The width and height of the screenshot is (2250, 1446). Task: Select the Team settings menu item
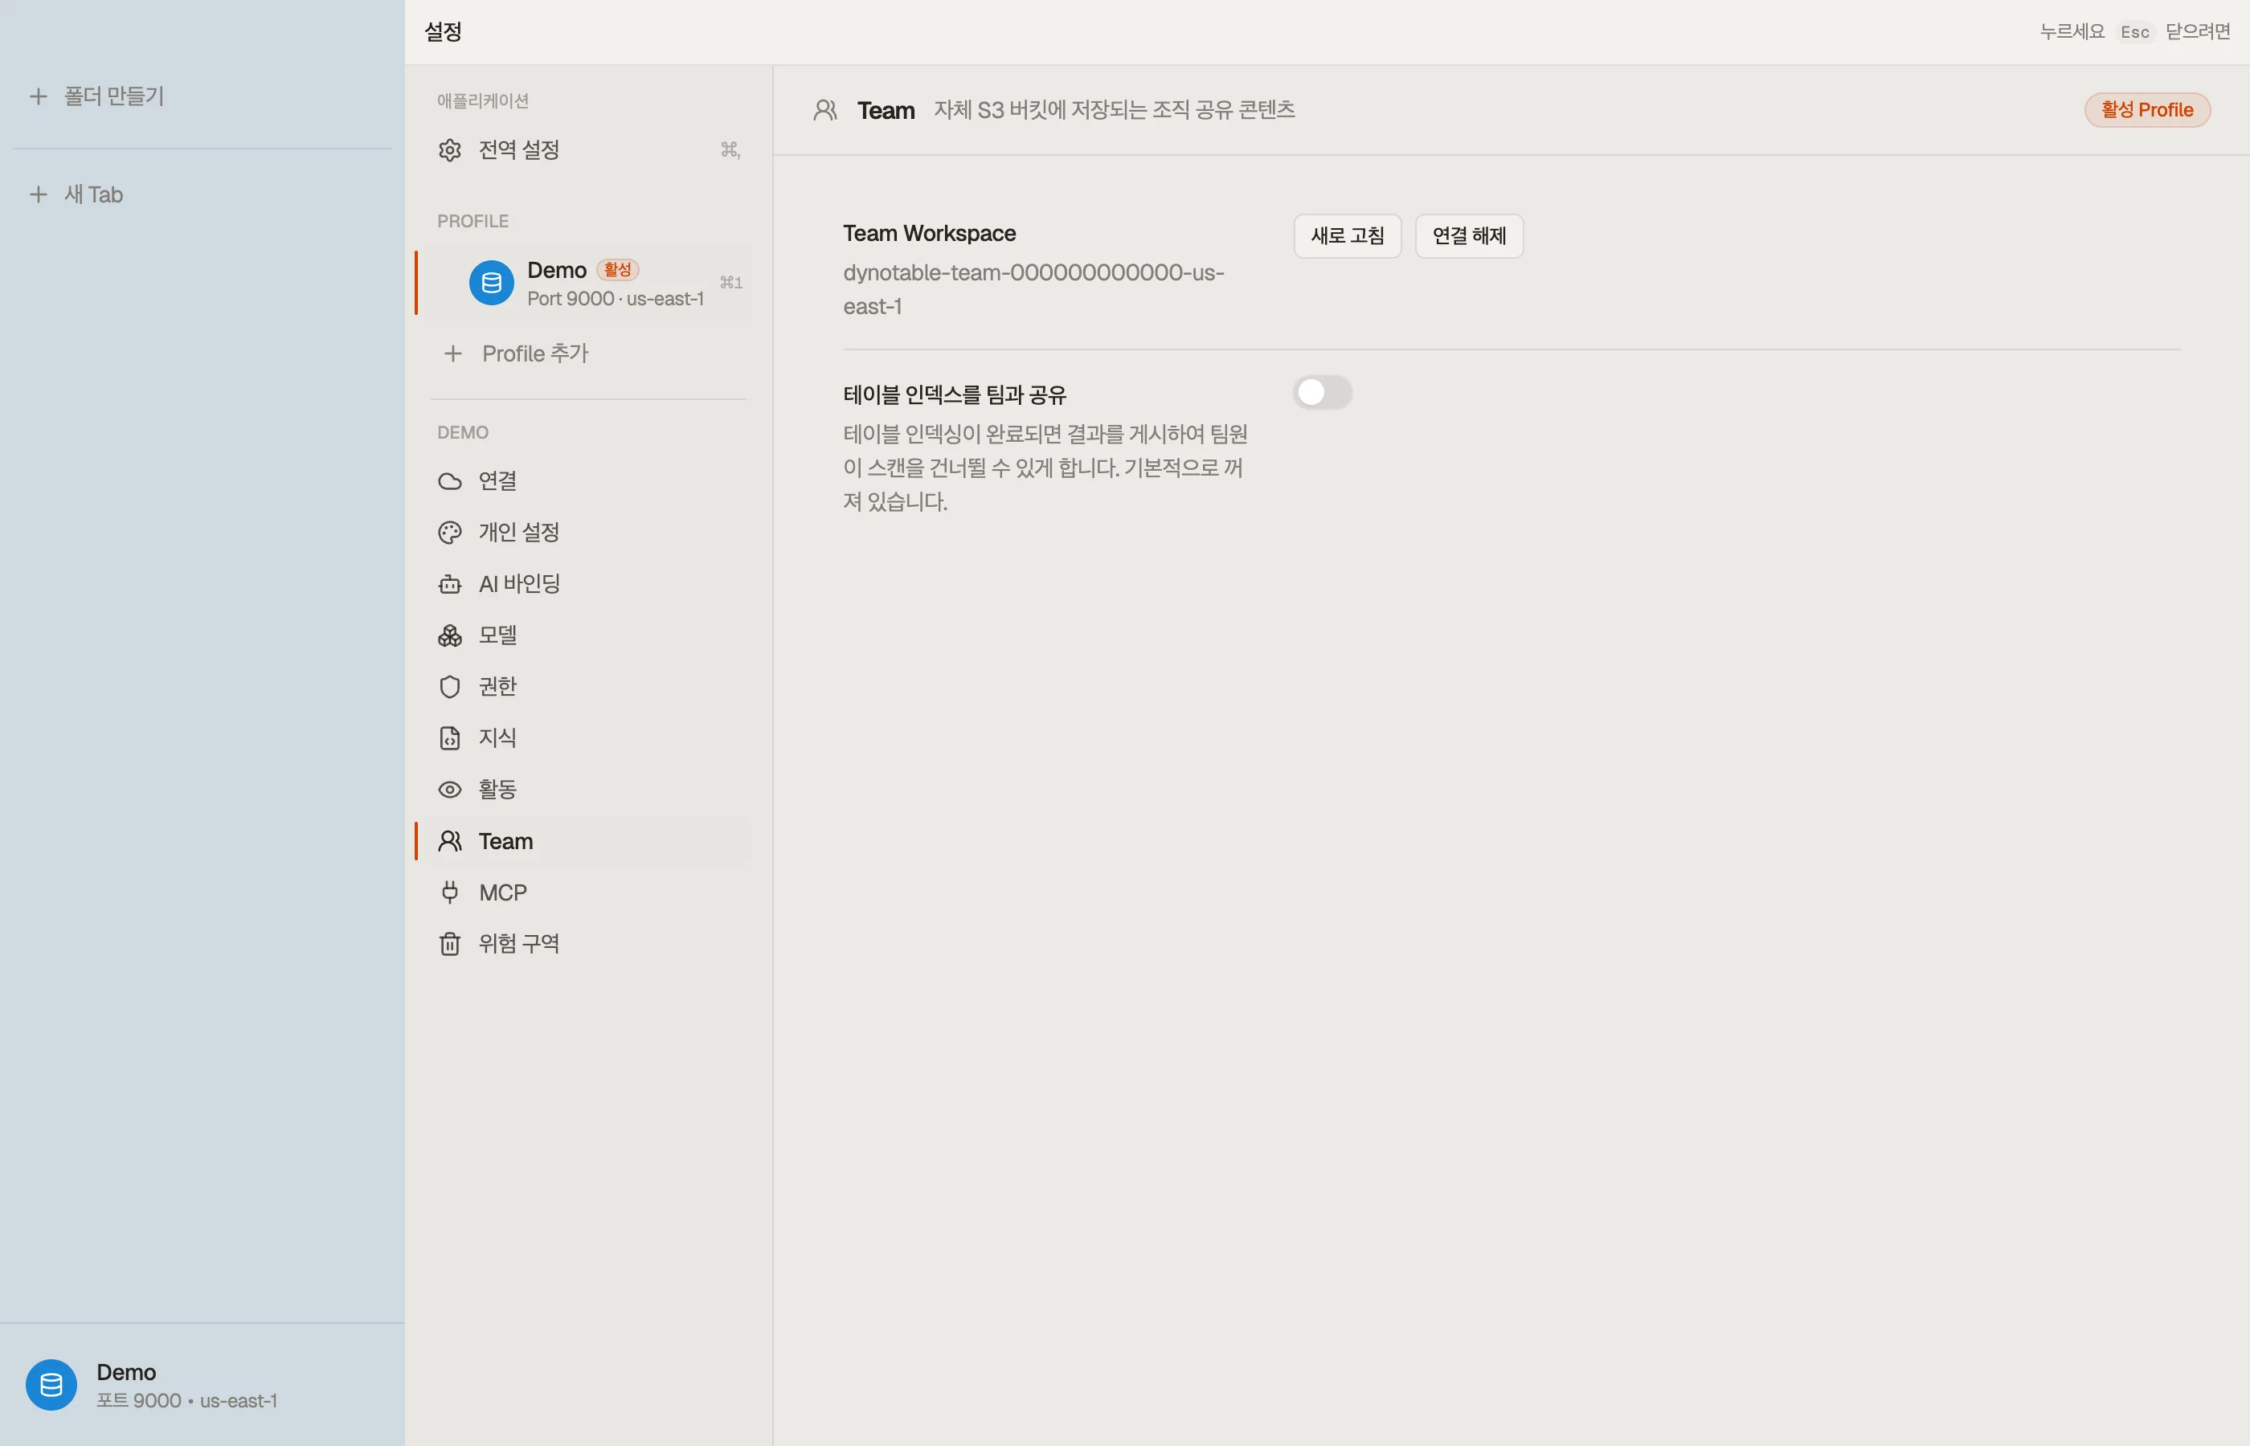(x=584, y=841)
